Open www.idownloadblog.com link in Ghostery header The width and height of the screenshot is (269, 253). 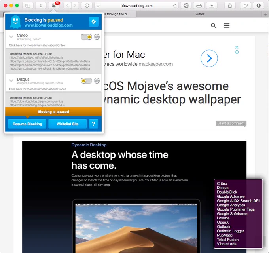pyautogui.click(x=49, y=25)
